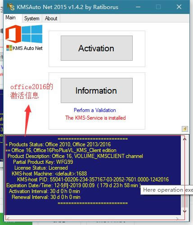The image size is (193, 225).
Task: Switch to the Main tab
Action: click(x=10, y=18)
